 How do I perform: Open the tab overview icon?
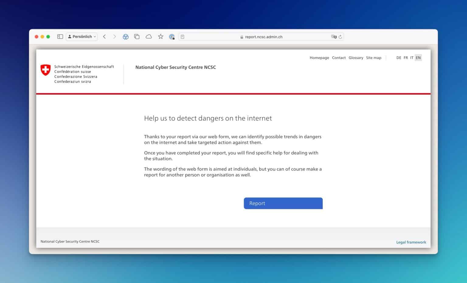[137, 36]
